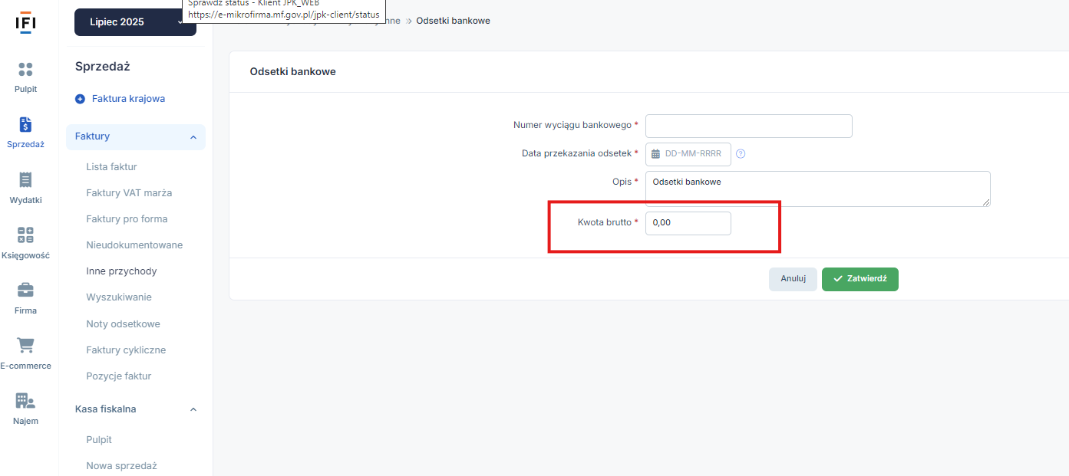This screenshot has height=476, width=1069.
Task: Select Inne przychody menu item
Action: point(122,271)
